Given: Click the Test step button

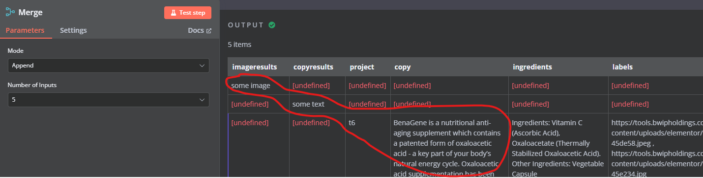Looking at the screenshot, I should [x=188, y=13].
